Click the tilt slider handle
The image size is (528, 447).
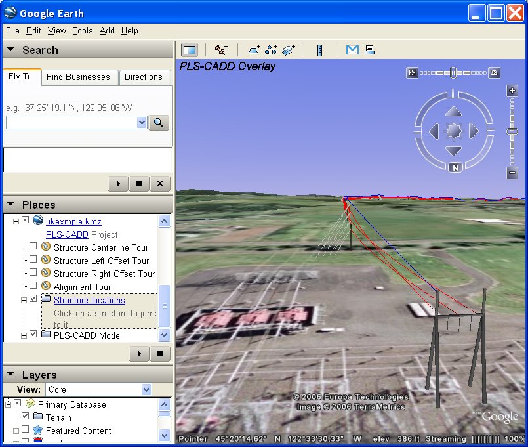point(453,72)
